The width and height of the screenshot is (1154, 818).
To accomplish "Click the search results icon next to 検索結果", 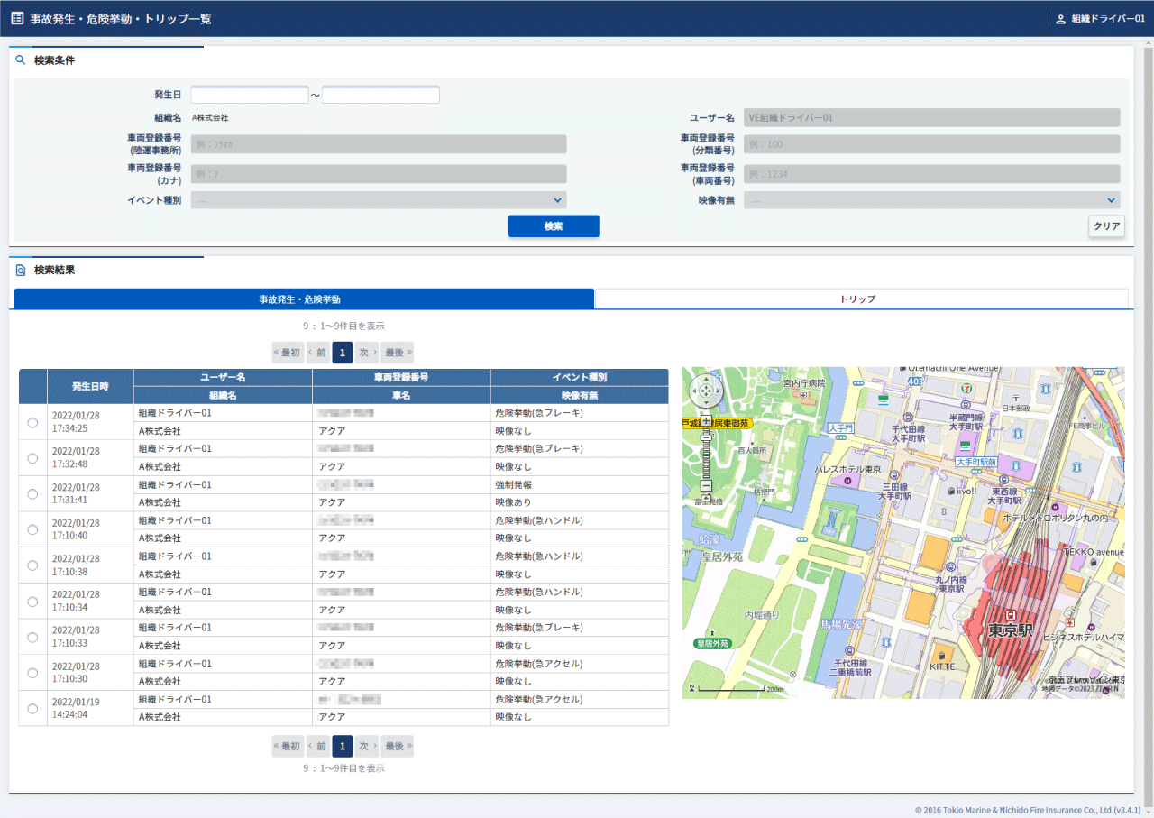I will (x=21, y=270).
